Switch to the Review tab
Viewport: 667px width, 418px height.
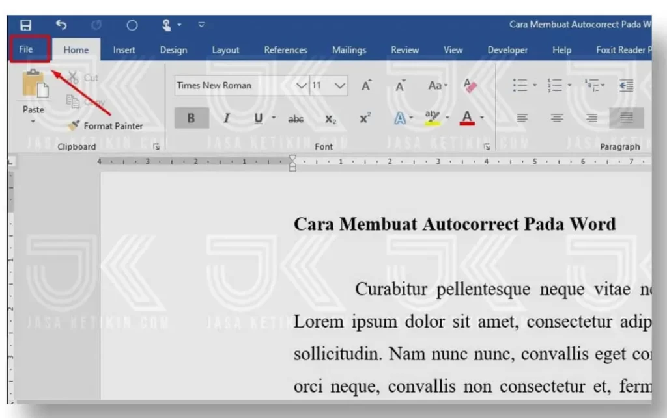click(x=405, y=50)
